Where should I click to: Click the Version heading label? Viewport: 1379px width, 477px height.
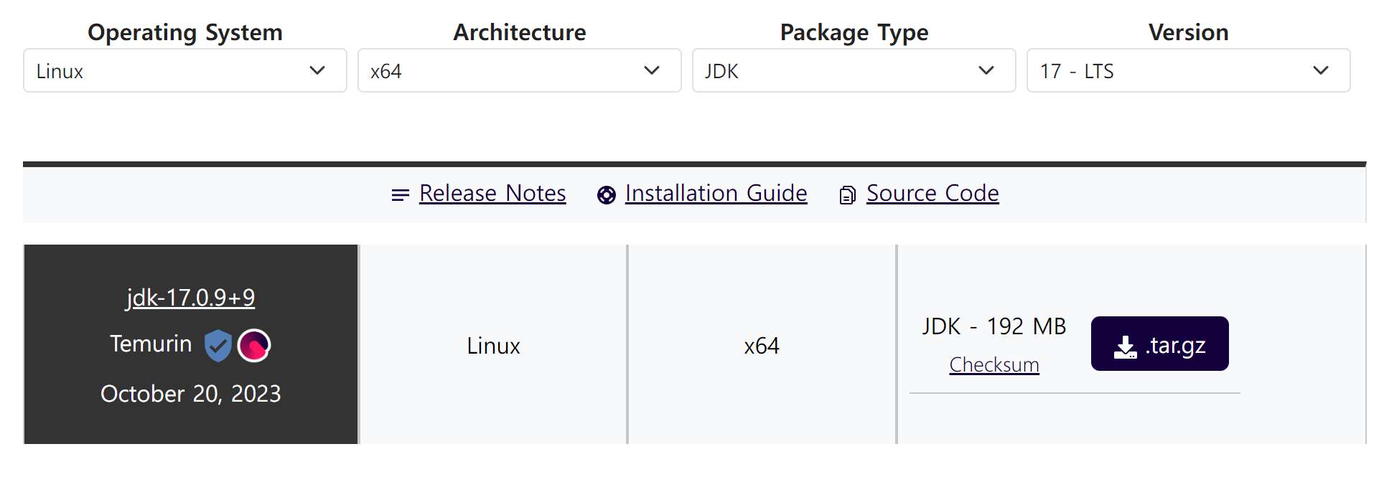click(1189, 32)
